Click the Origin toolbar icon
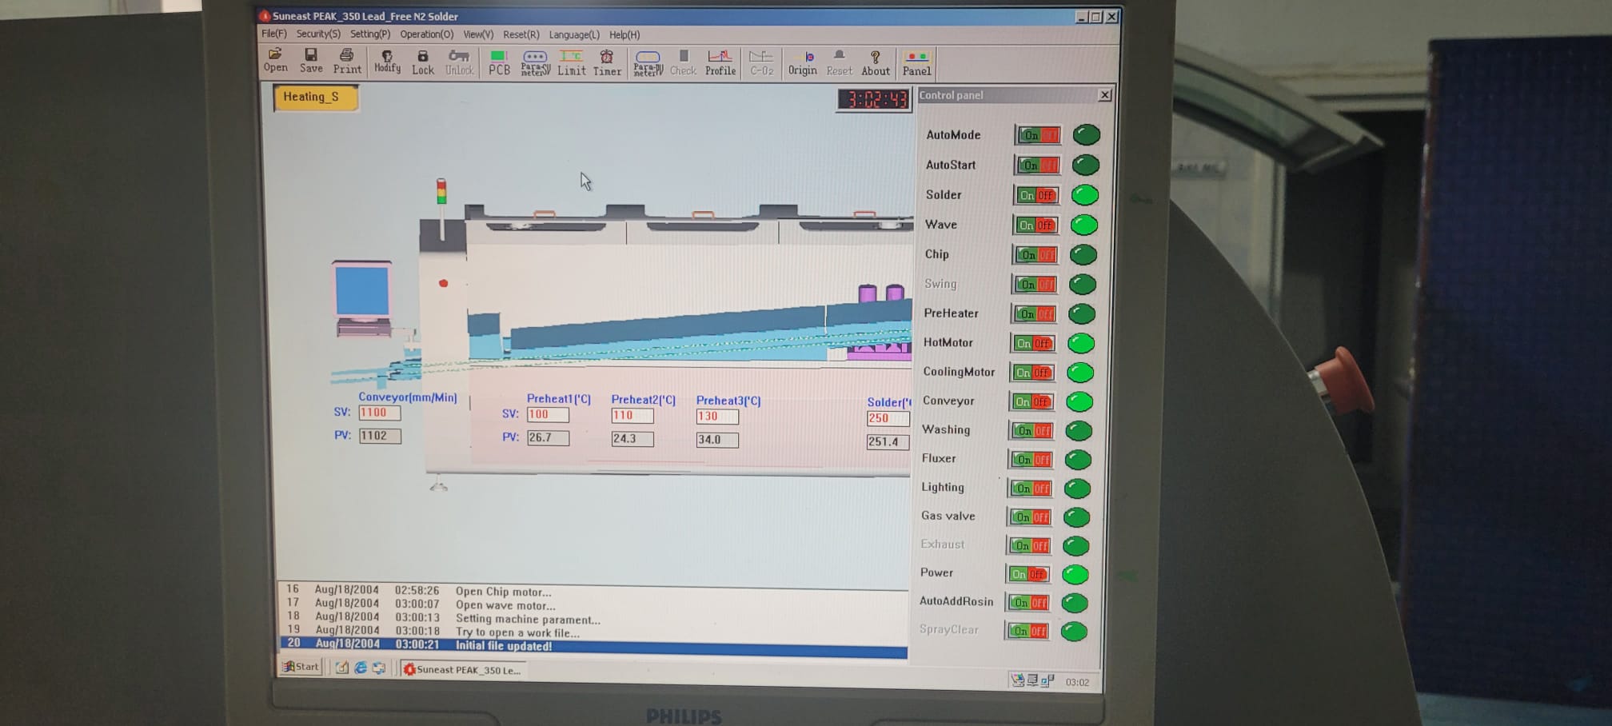Screen dimensions: 1612x726 (802, 63)
